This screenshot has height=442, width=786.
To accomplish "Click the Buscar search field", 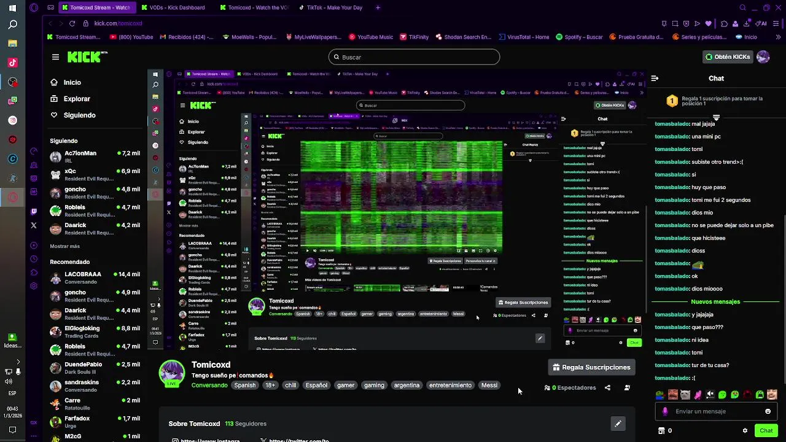I will pyautogui.click(x=414, y=57).
